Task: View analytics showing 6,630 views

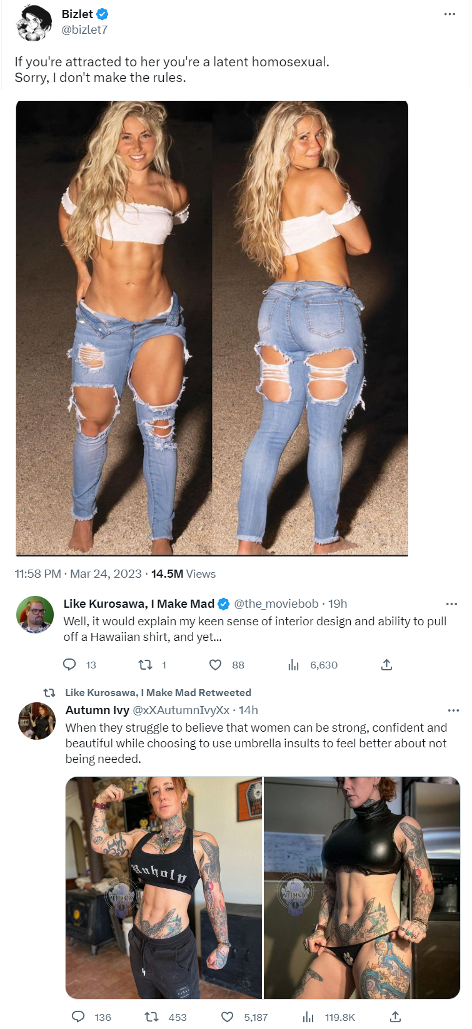Action: (293, 665)
